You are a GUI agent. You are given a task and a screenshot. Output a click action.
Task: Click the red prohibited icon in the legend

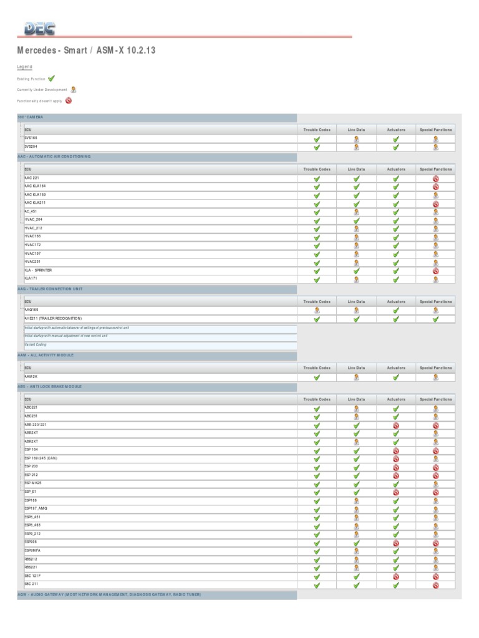coord(69,100)
